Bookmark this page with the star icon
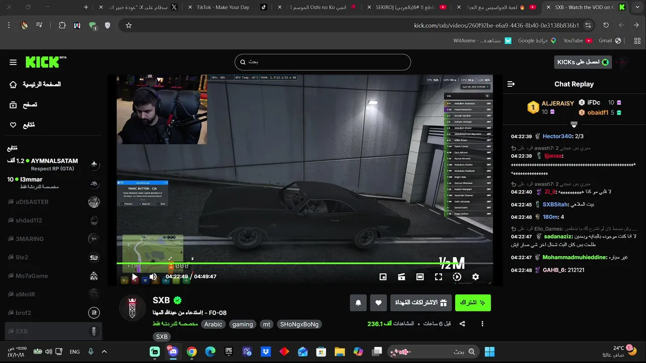646x363 pixels. tap(129, 25)
